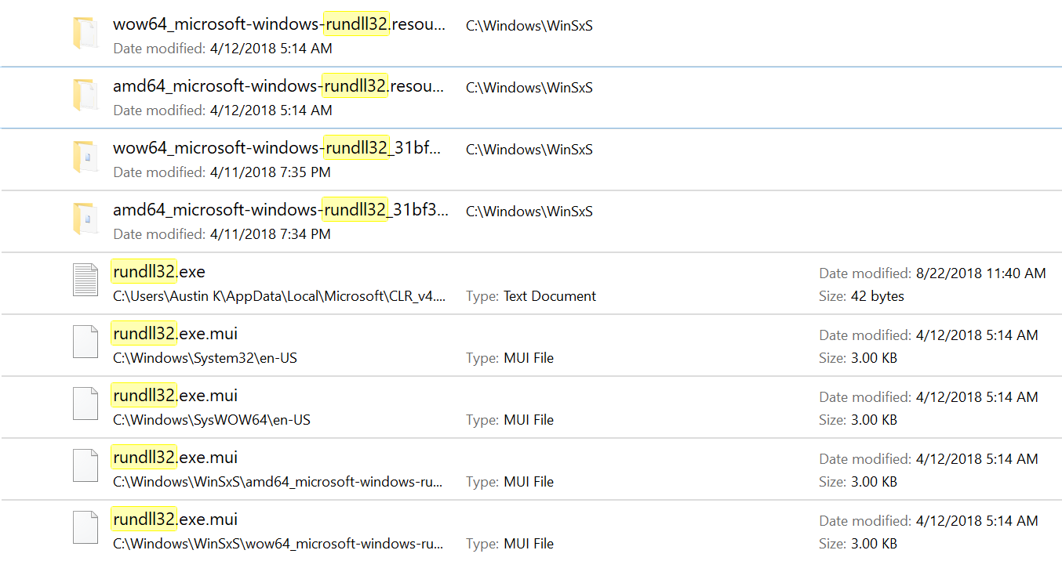Select rundll32.exe.mui name in WinSxS\wow64 row

(x=175, y=519)
